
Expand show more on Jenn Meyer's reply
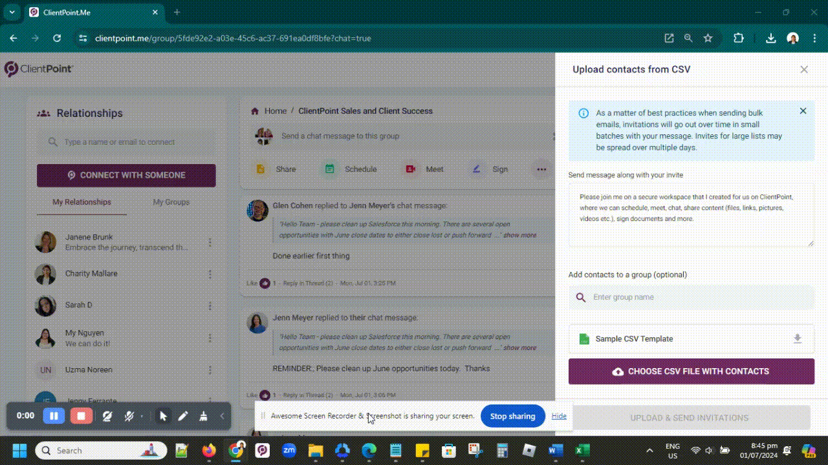coord(519,347)
